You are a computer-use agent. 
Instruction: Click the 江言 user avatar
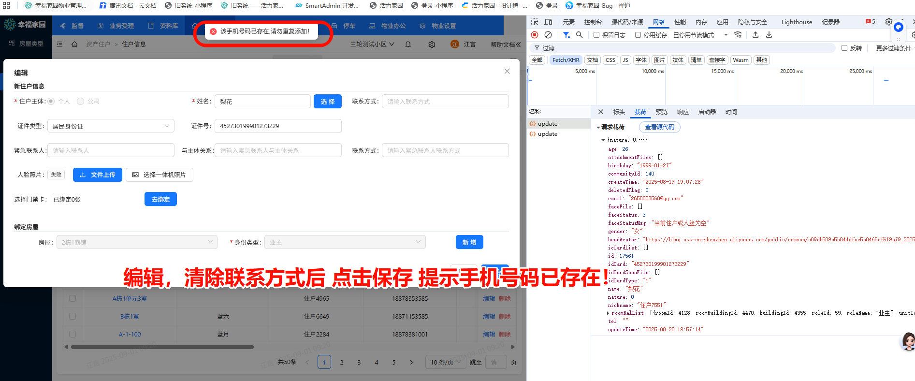coord(455,44)
